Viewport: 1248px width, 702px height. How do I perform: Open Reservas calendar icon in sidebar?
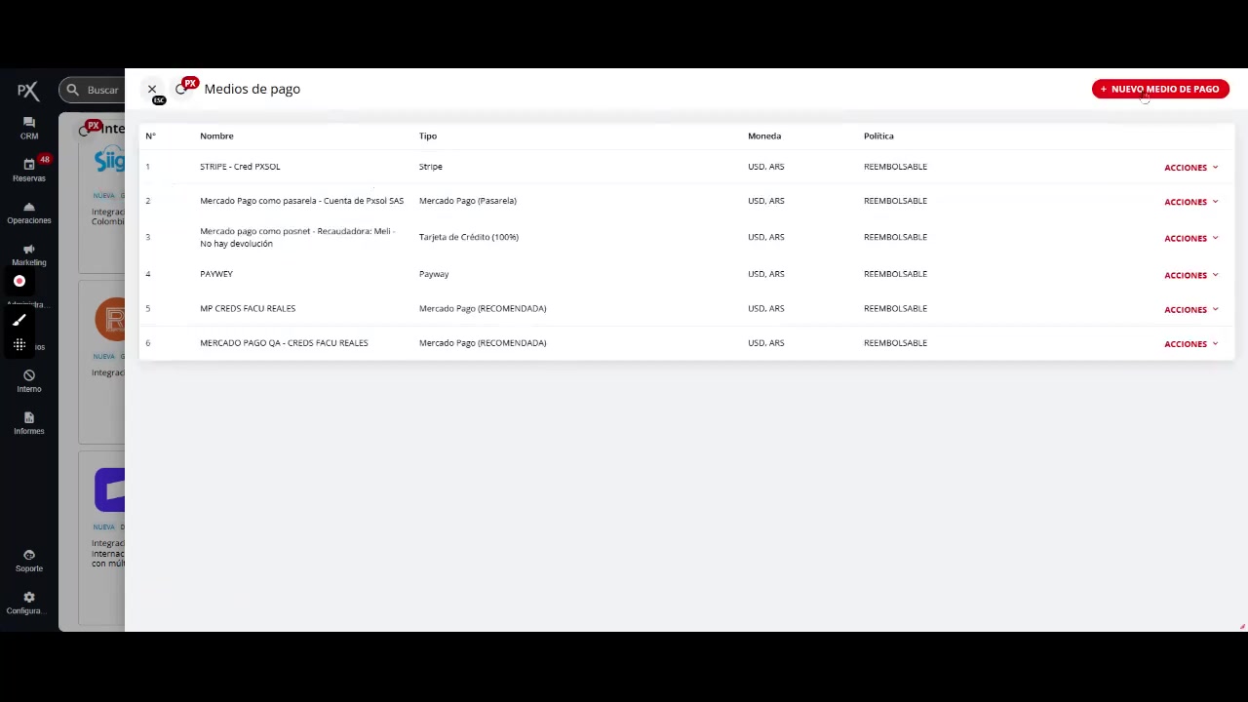point(28,170)
